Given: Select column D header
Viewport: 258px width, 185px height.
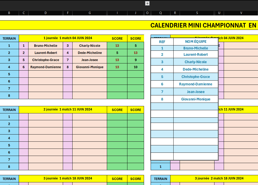Looking at the screenshot, I should tap(46, 13).
